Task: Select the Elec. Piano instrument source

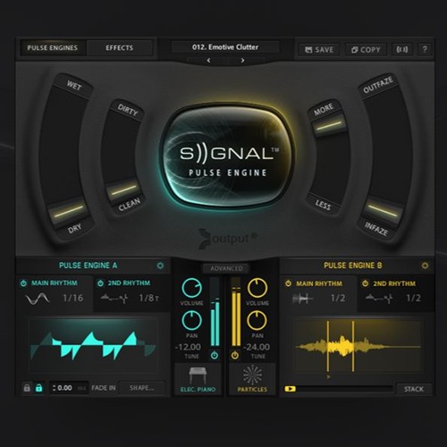Action: (198, 379)
